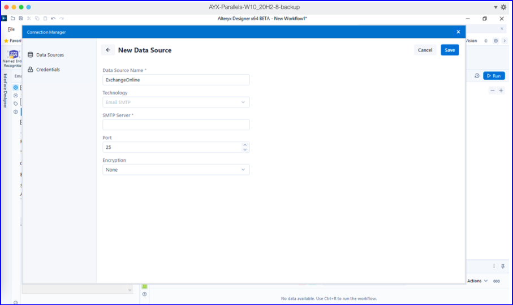Pin the Results panel
Screen dimensions: 513x305
point(503,267)
